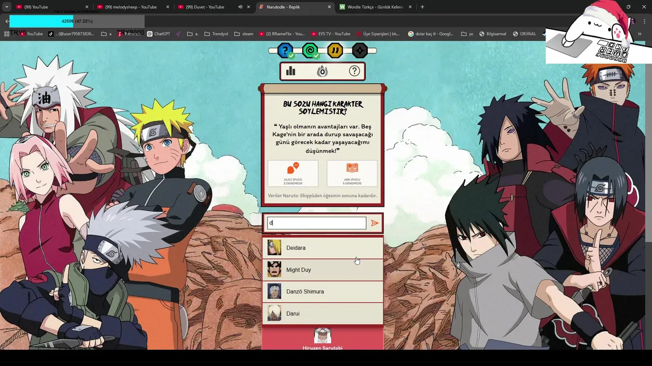Open the ORJİNAL bookmark
Viewport: 652px width, 366px height.
click(x=524, y=34)
